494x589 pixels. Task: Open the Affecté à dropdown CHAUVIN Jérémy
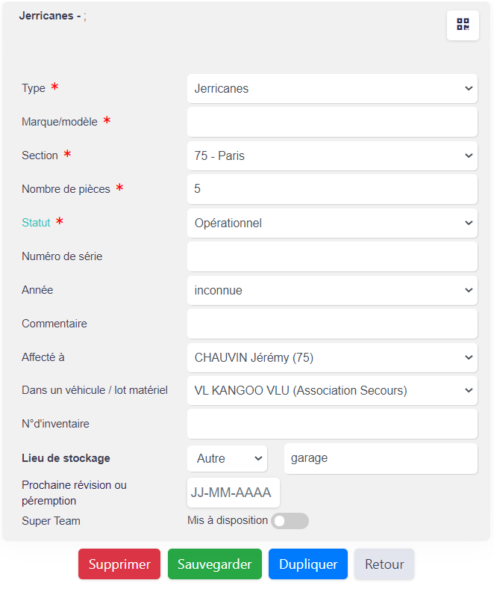(x=332, y=357)
